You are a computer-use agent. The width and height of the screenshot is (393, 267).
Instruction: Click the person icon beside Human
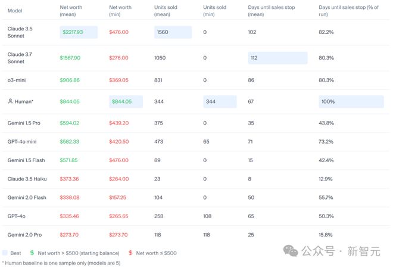click(10, 102)
